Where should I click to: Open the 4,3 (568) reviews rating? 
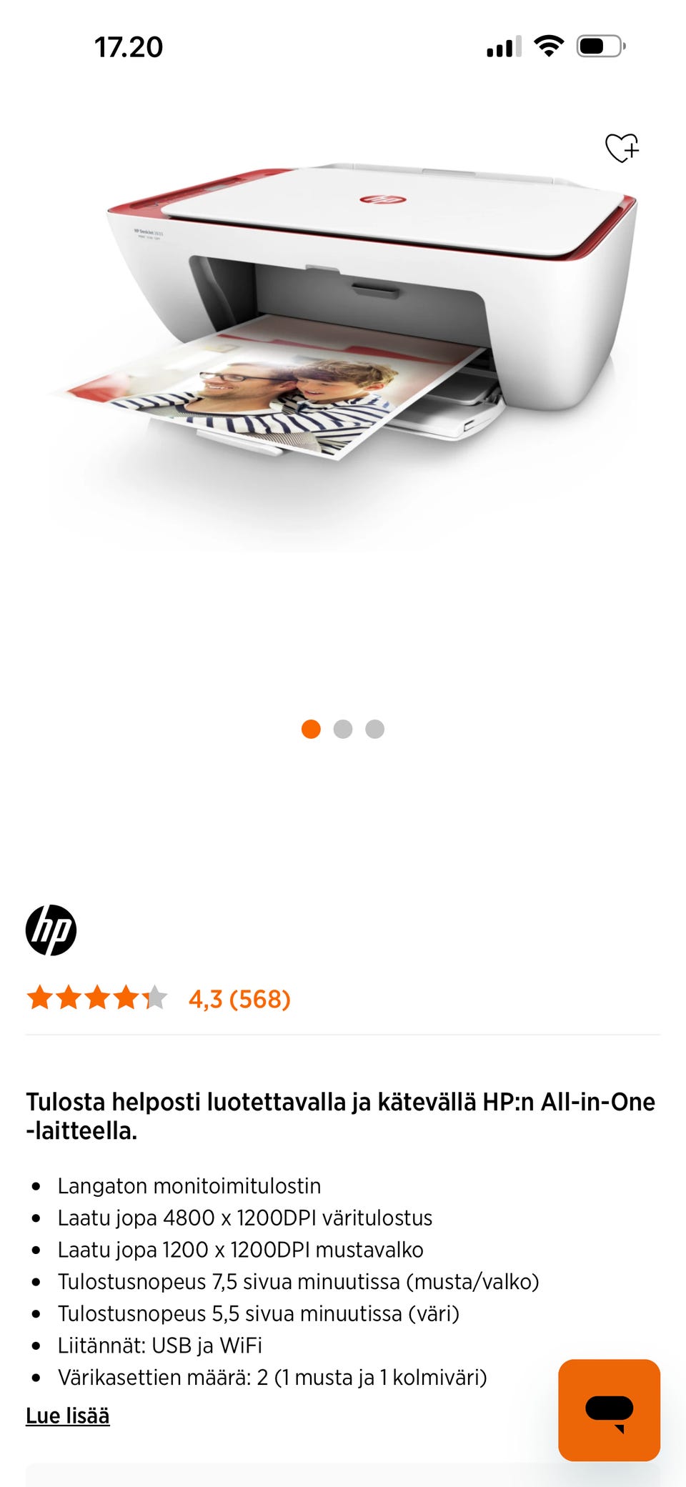(x=239, y=998)
